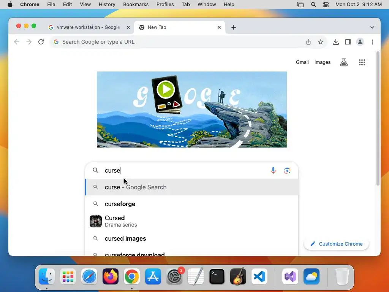389x292 pixels.
Task: Launch Firefox from the Dock
Action: click(111, 276)
